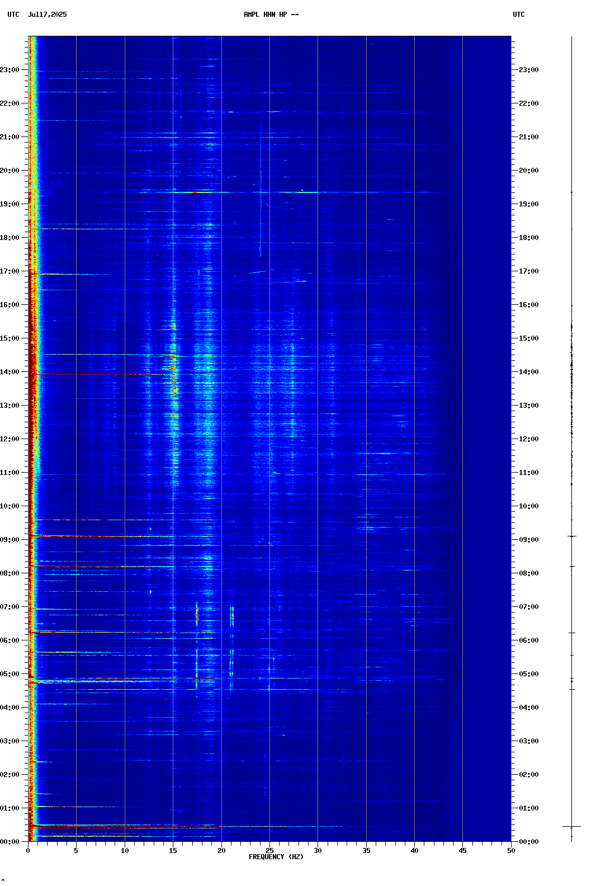Screen dimensions: 596x886
Task: Click the left-side '00:00' time label
Action: [10, 842]
